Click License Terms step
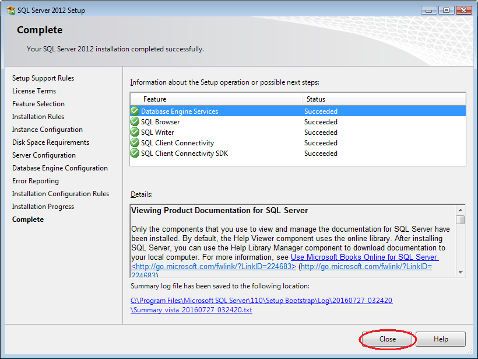The width and height of the screenshot is (478, 359). (34, 91)
